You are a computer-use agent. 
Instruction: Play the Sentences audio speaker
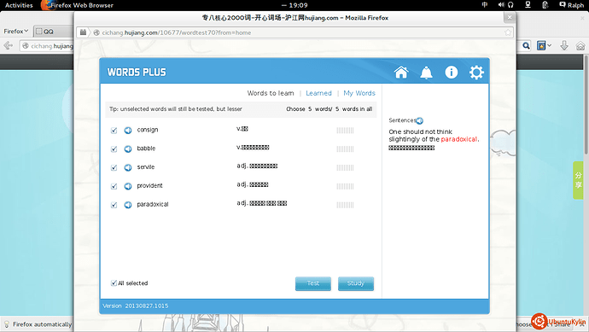[420, 120]
